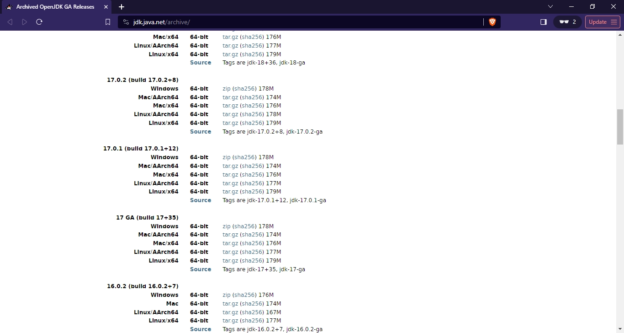Screen dimensions: 624x333
Task: Open the Update menu button
Action: pos(603,22)
